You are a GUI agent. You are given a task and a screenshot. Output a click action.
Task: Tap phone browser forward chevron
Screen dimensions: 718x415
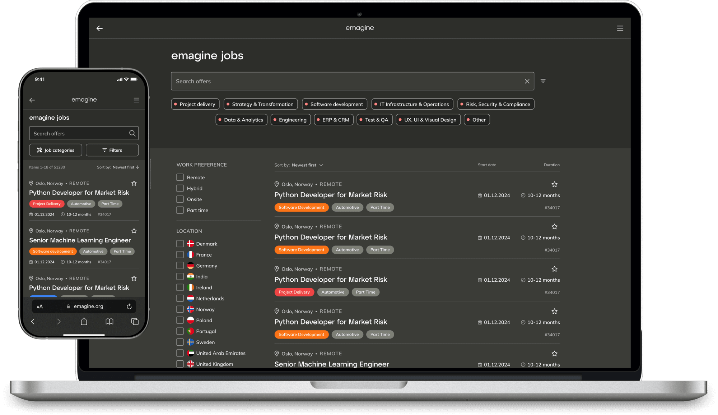[59, 322]
